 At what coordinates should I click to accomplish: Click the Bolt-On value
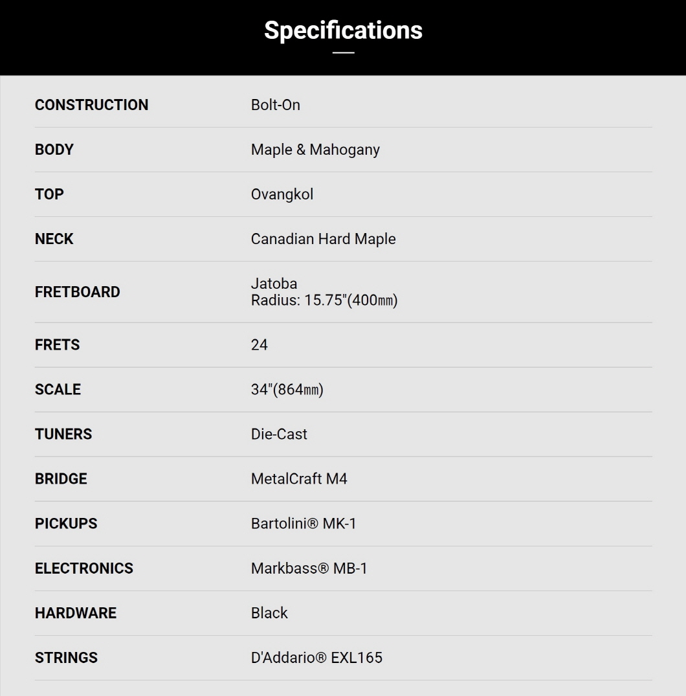coord(276,105)
